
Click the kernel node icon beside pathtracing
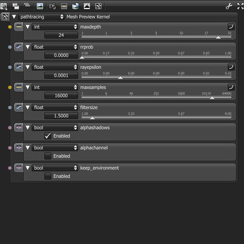(x=5, y=16)
